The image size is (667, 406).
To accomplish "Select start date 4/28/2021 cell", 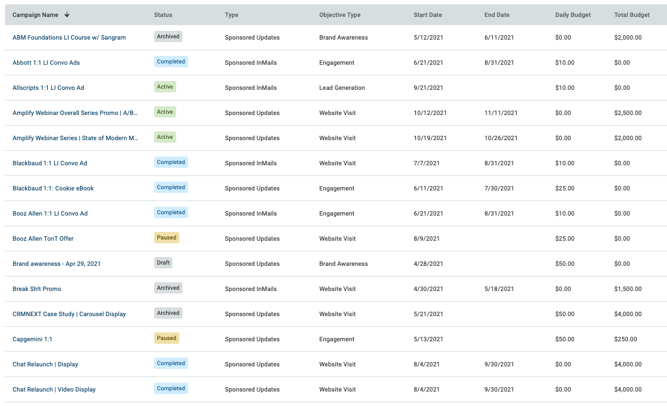I will [428, 263].
